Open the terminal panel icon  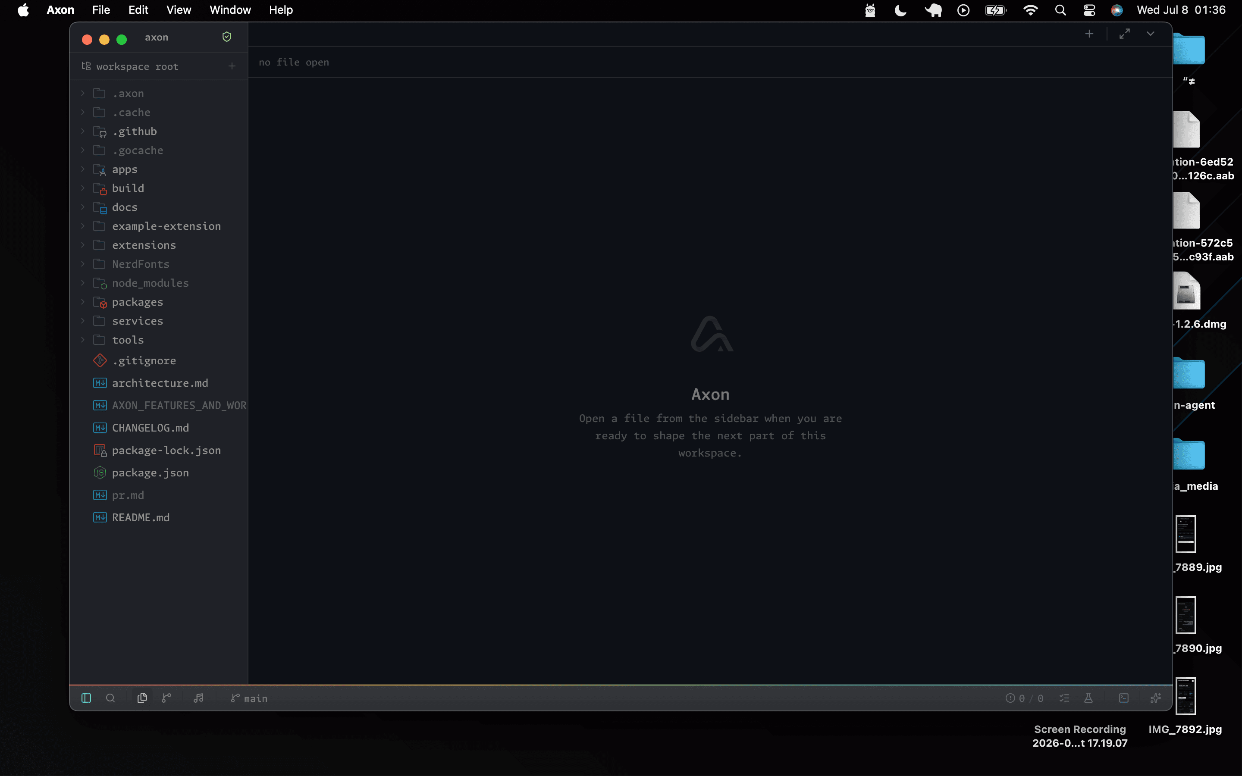tap(1124, 698)
